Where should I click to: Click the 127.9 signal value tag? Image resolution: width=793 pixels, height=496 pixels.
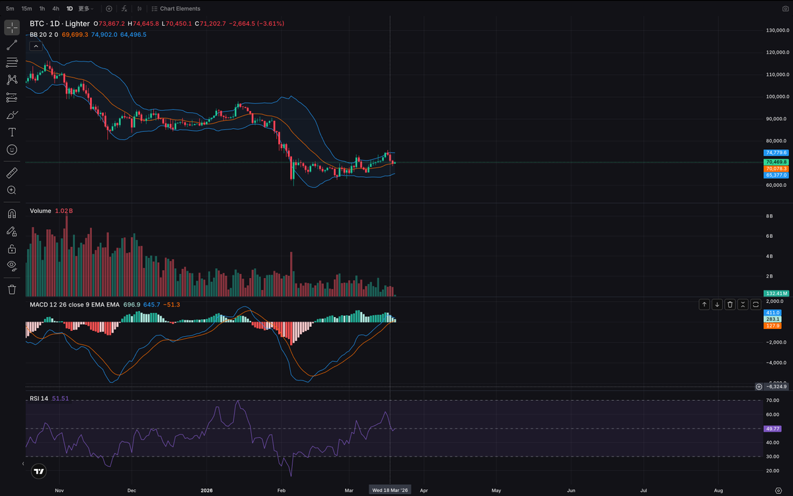click(x=773, y=326)
